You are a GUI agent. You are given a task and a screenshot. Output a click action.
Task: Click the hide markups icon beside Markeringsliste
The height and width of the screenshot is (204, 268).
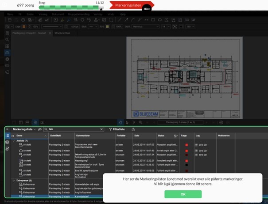pyautogui.click(x=40, y=129)
